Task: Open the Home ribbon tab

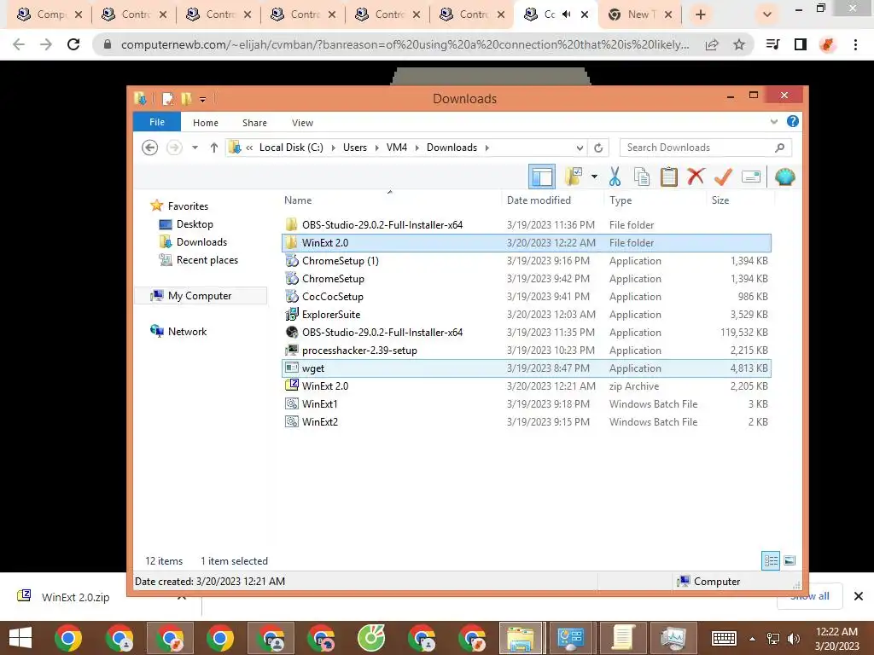Action: point(206,123)
